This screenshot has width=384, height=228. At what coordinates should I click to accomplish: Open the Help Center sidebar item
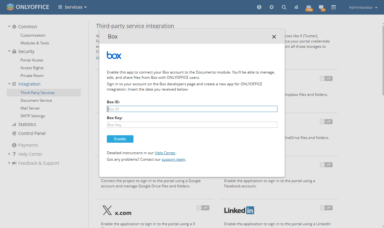[30, 154]
